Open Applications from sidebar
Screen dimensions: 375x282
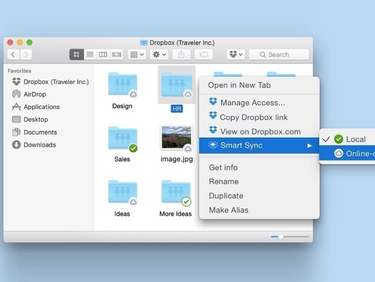[x=36, y=107]
